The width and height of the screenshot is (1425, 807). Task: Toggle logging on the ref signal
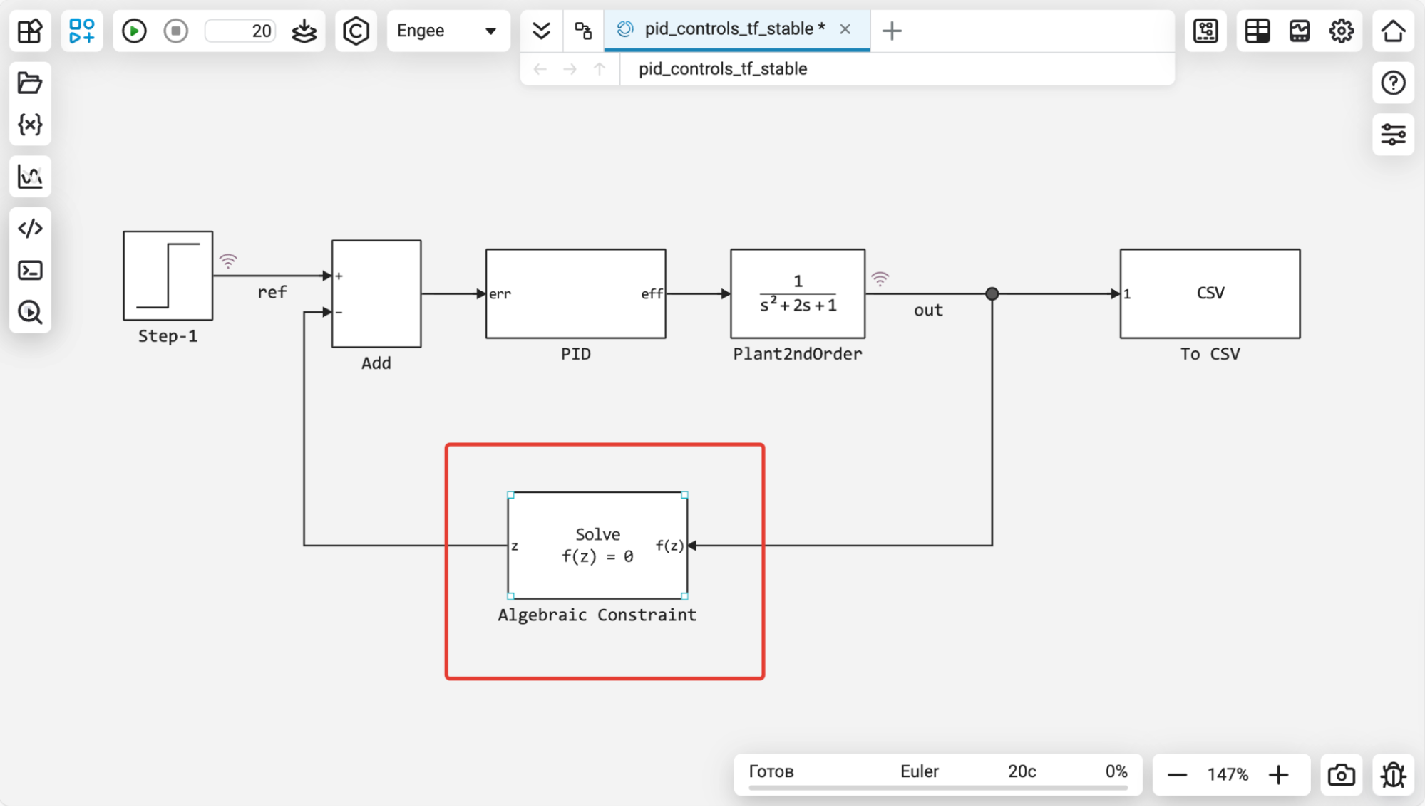click(x=228, y=261)
